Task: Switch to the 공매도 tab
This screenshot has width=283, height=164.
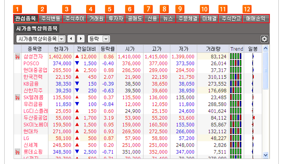Action: 135,19
